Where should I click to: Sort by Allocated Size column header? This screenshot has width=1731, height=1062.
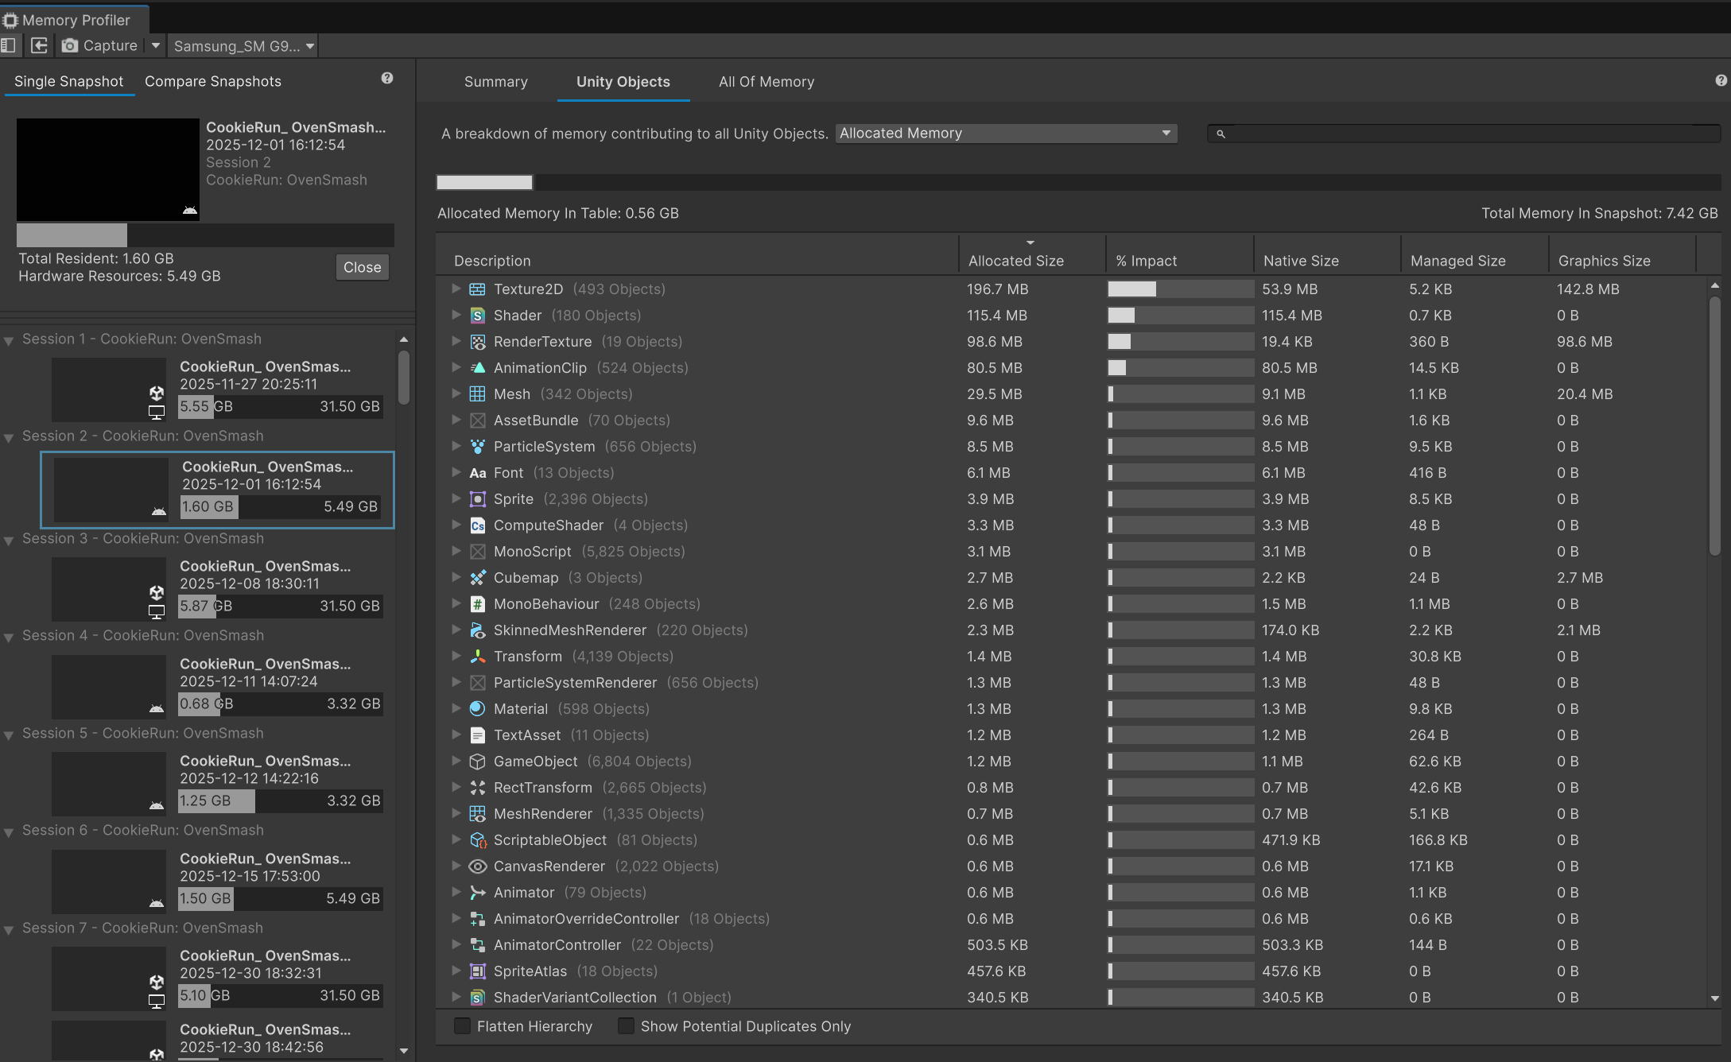[x=1015, y=261]
